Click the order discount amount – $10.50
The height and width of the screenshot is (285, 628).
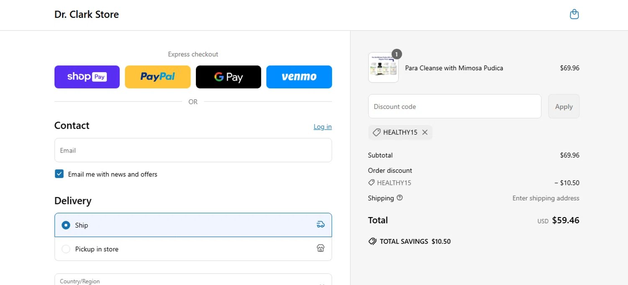click(567, 183)
